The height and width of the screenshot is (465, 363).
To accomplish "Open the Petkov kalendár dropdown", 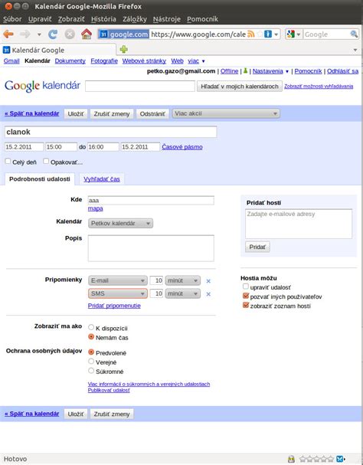I will click(120, 223).
